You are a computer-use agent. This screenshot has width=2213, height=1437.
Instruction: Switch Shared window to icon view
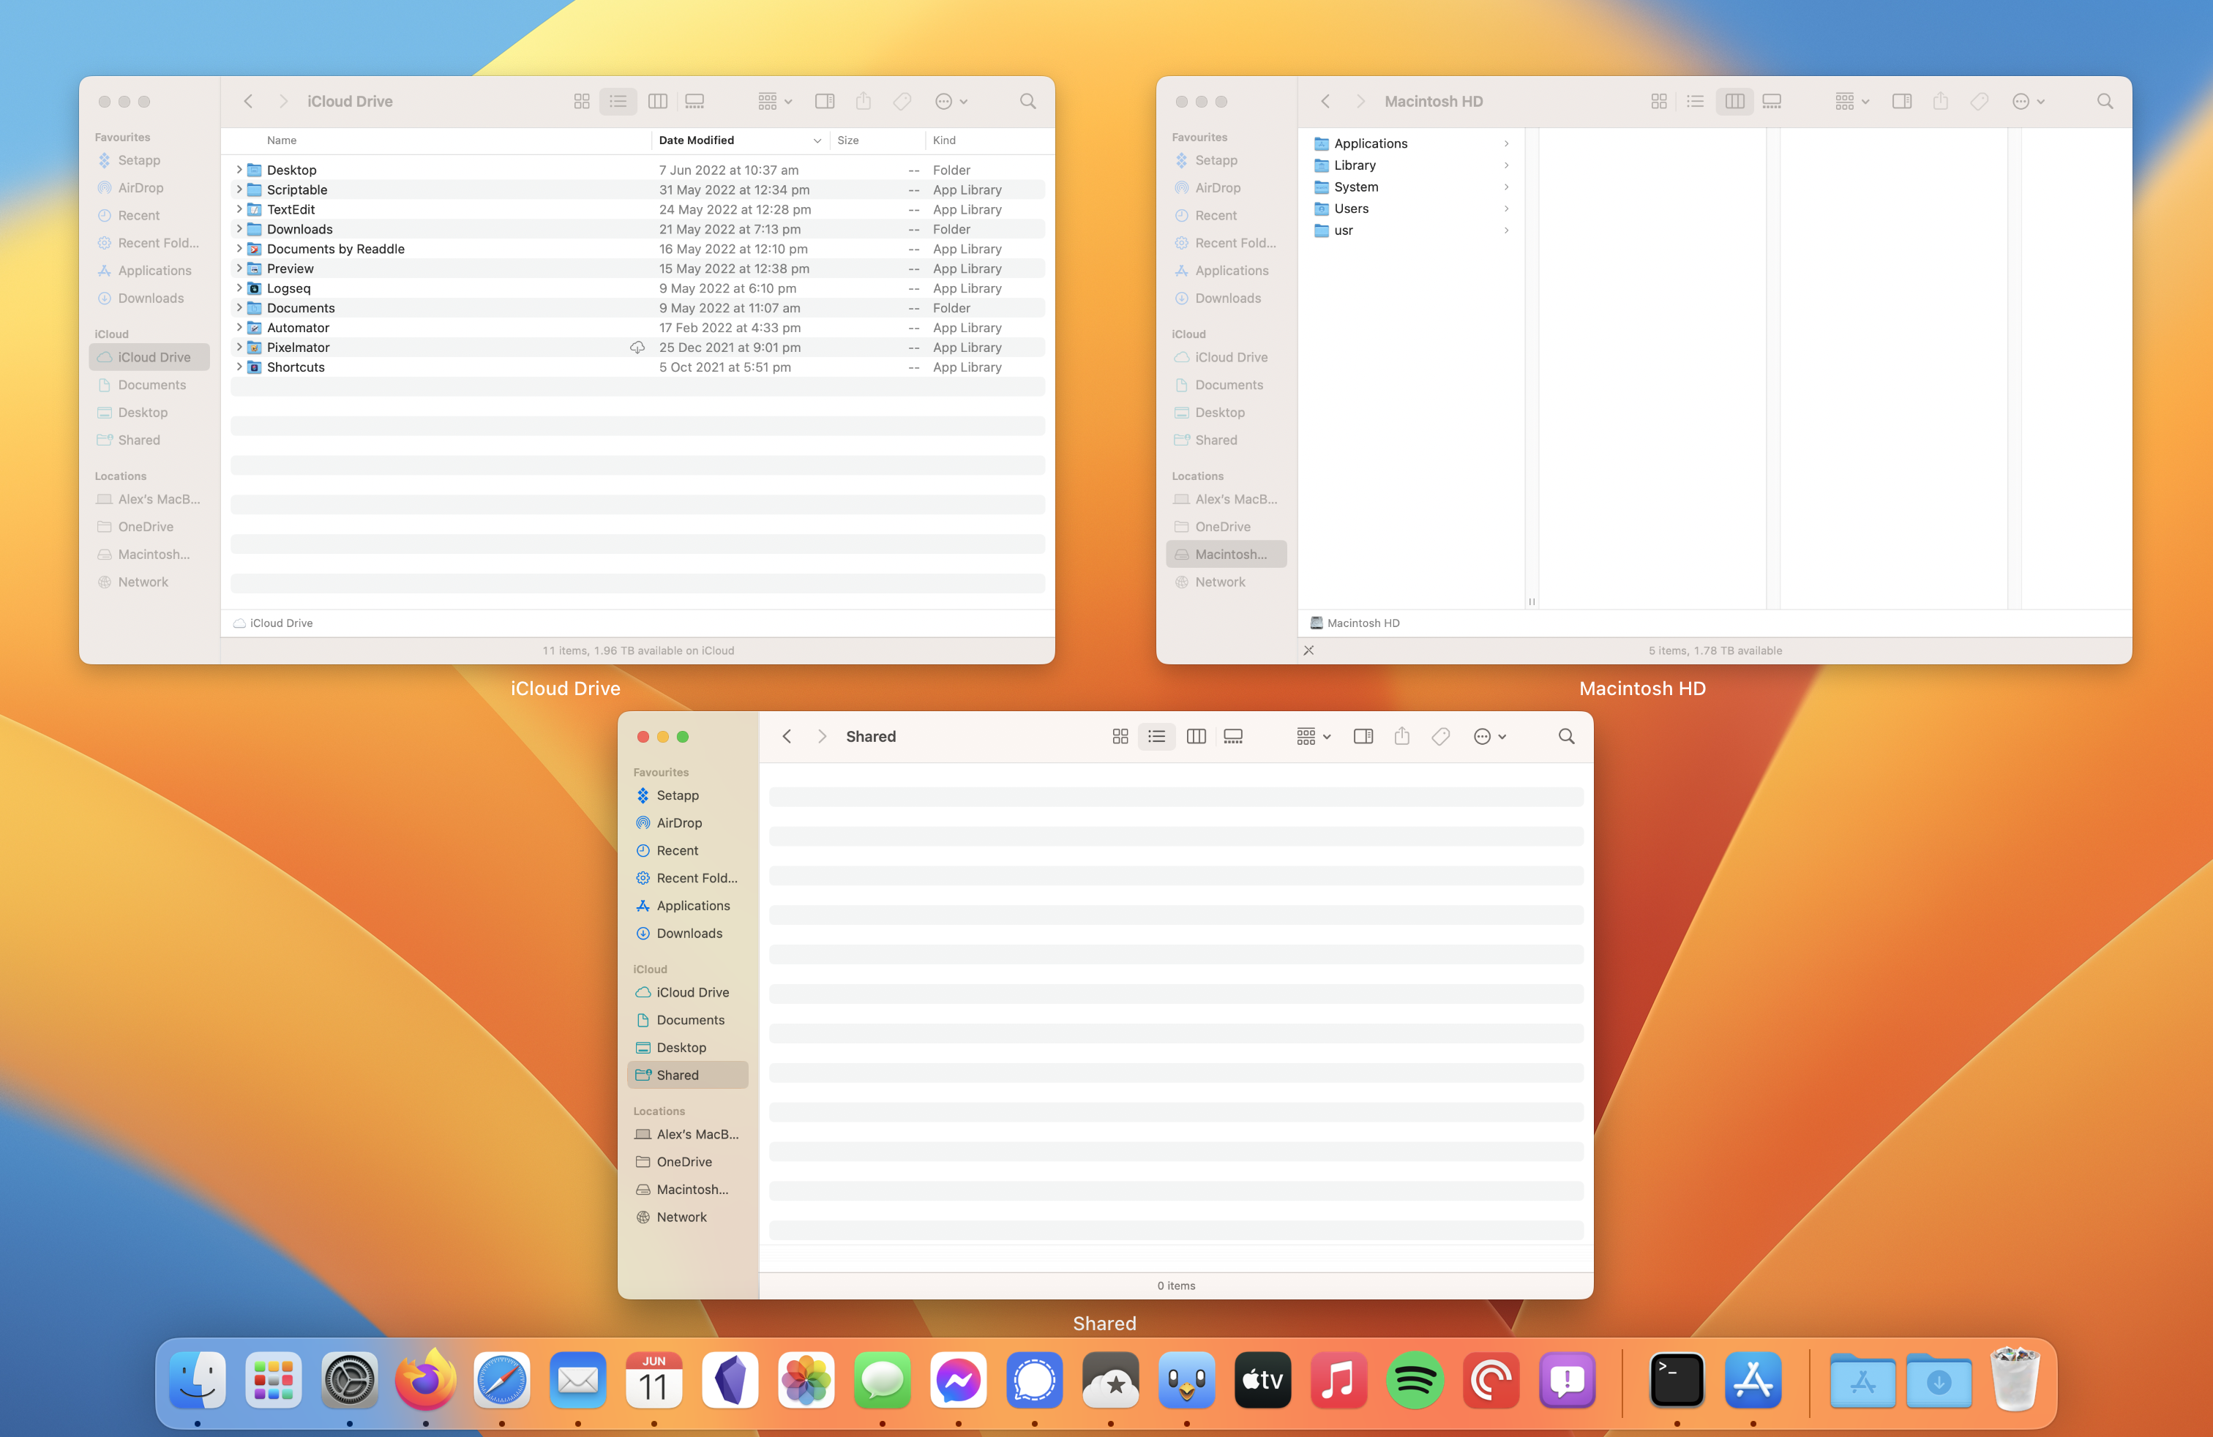pos(1120,736)
